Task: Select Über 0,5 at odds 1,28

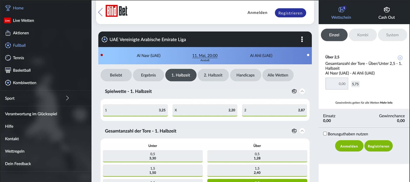Action: (x=257, y=156)
